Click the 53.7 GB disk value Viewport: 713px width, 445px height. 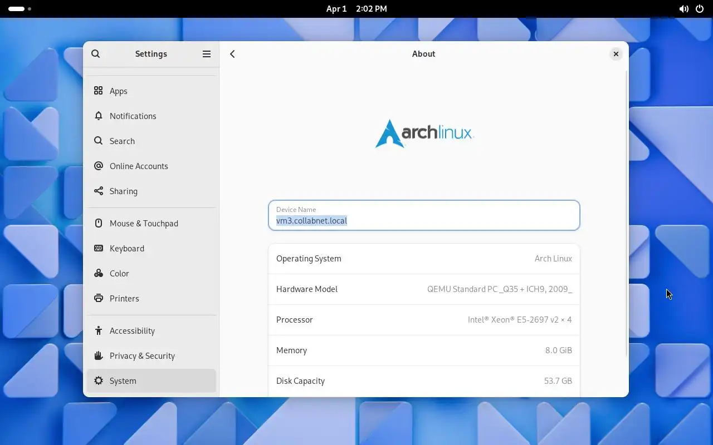[558, 381]
